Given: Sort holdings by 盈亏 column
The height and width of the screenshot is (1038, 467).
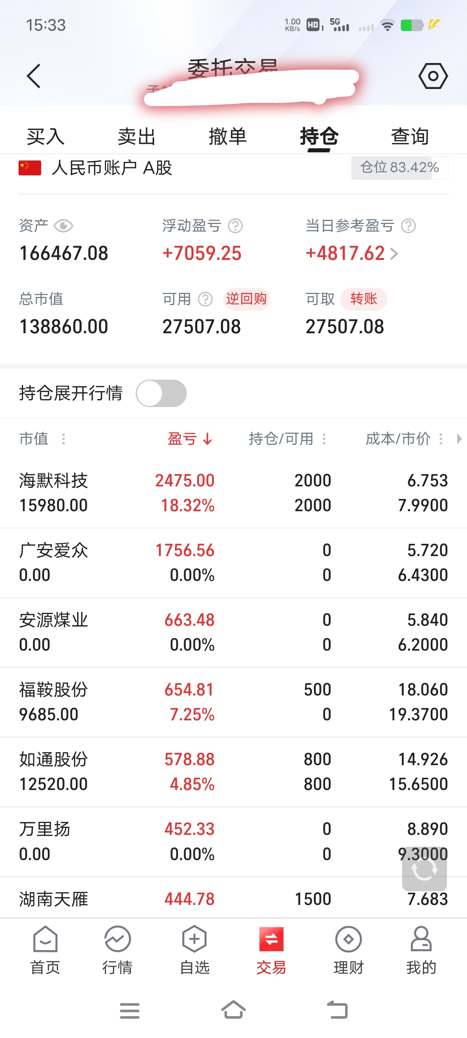Looking at the screenshot, I should click(x=190, y=439).
